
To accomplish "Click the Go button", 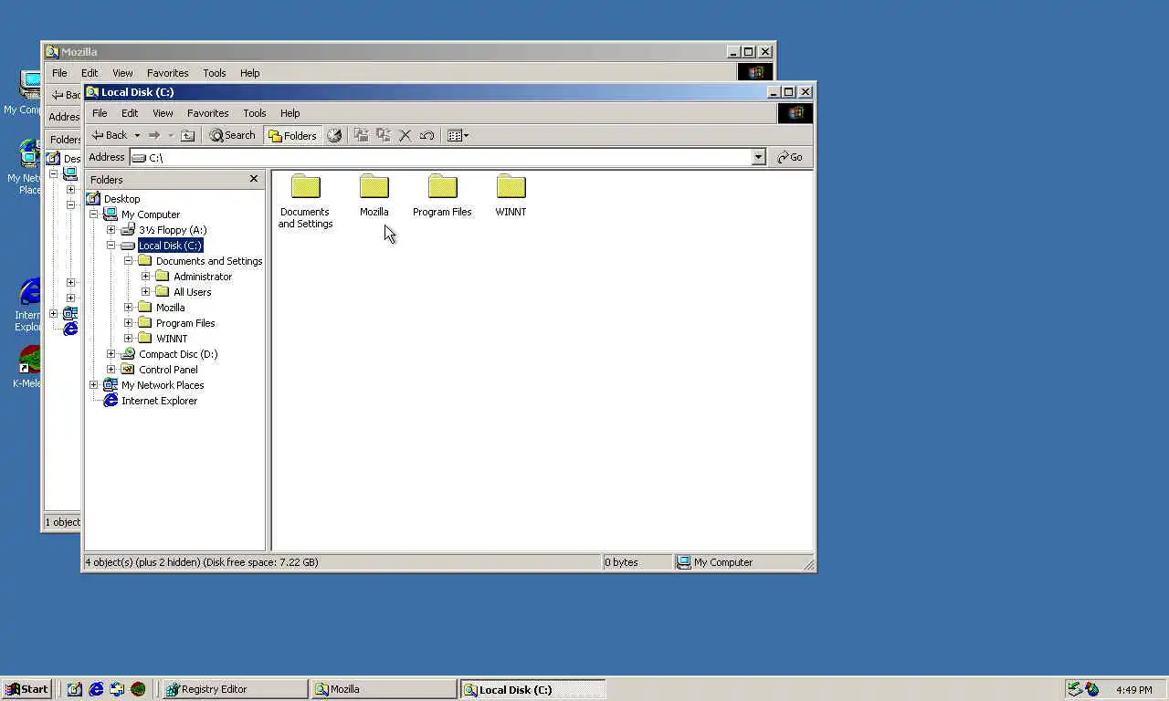I will [790, 157].
